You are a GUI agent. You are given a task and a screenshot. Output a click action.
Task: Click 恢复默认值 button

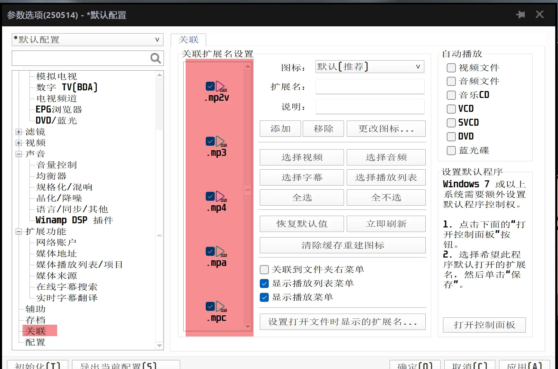[302, 224]
